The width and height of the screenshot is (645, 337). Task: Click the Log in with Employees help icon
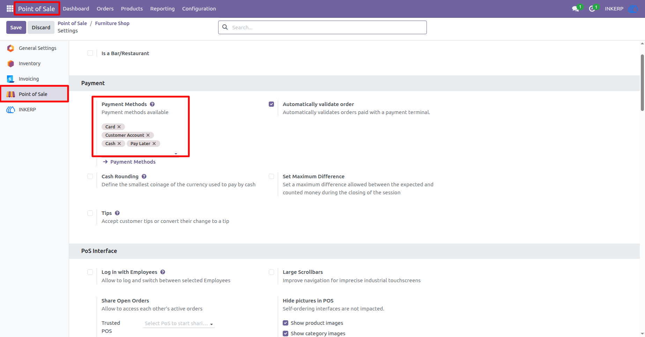coord(163,272)
